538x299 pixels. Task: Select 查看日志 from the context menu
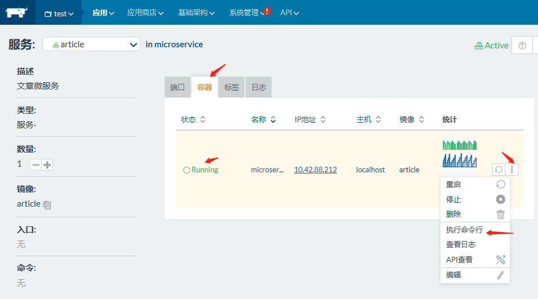coord(475,244)
